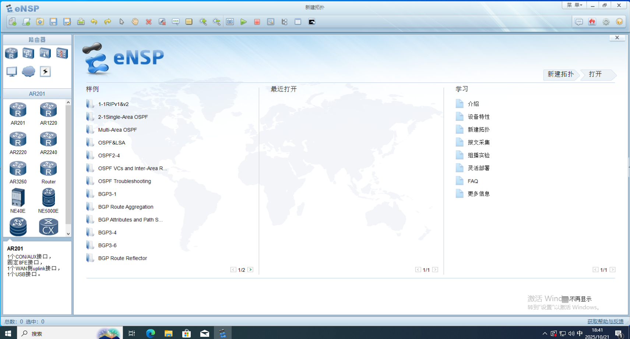Screen dimensions: 630x339
Task: Go to next page of 样例 list
Action: point(250,270)
